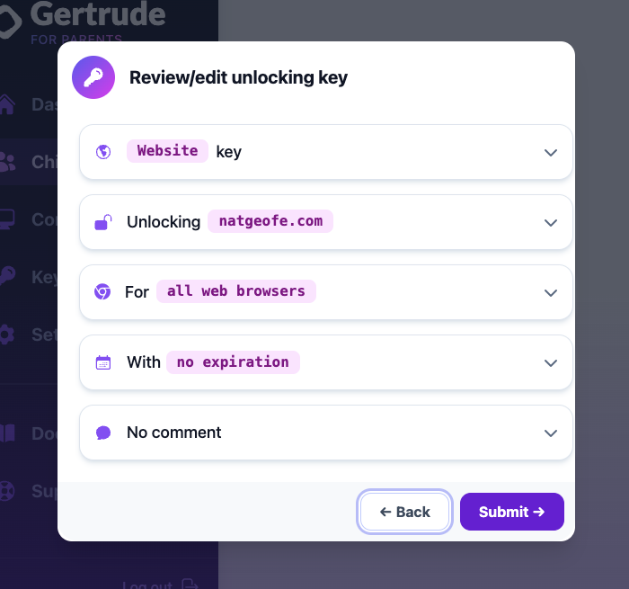Screen dimensions: 629x589
Task: Expand the Unlocking natgeofe.com row chevron
Action: pos(550,223)
